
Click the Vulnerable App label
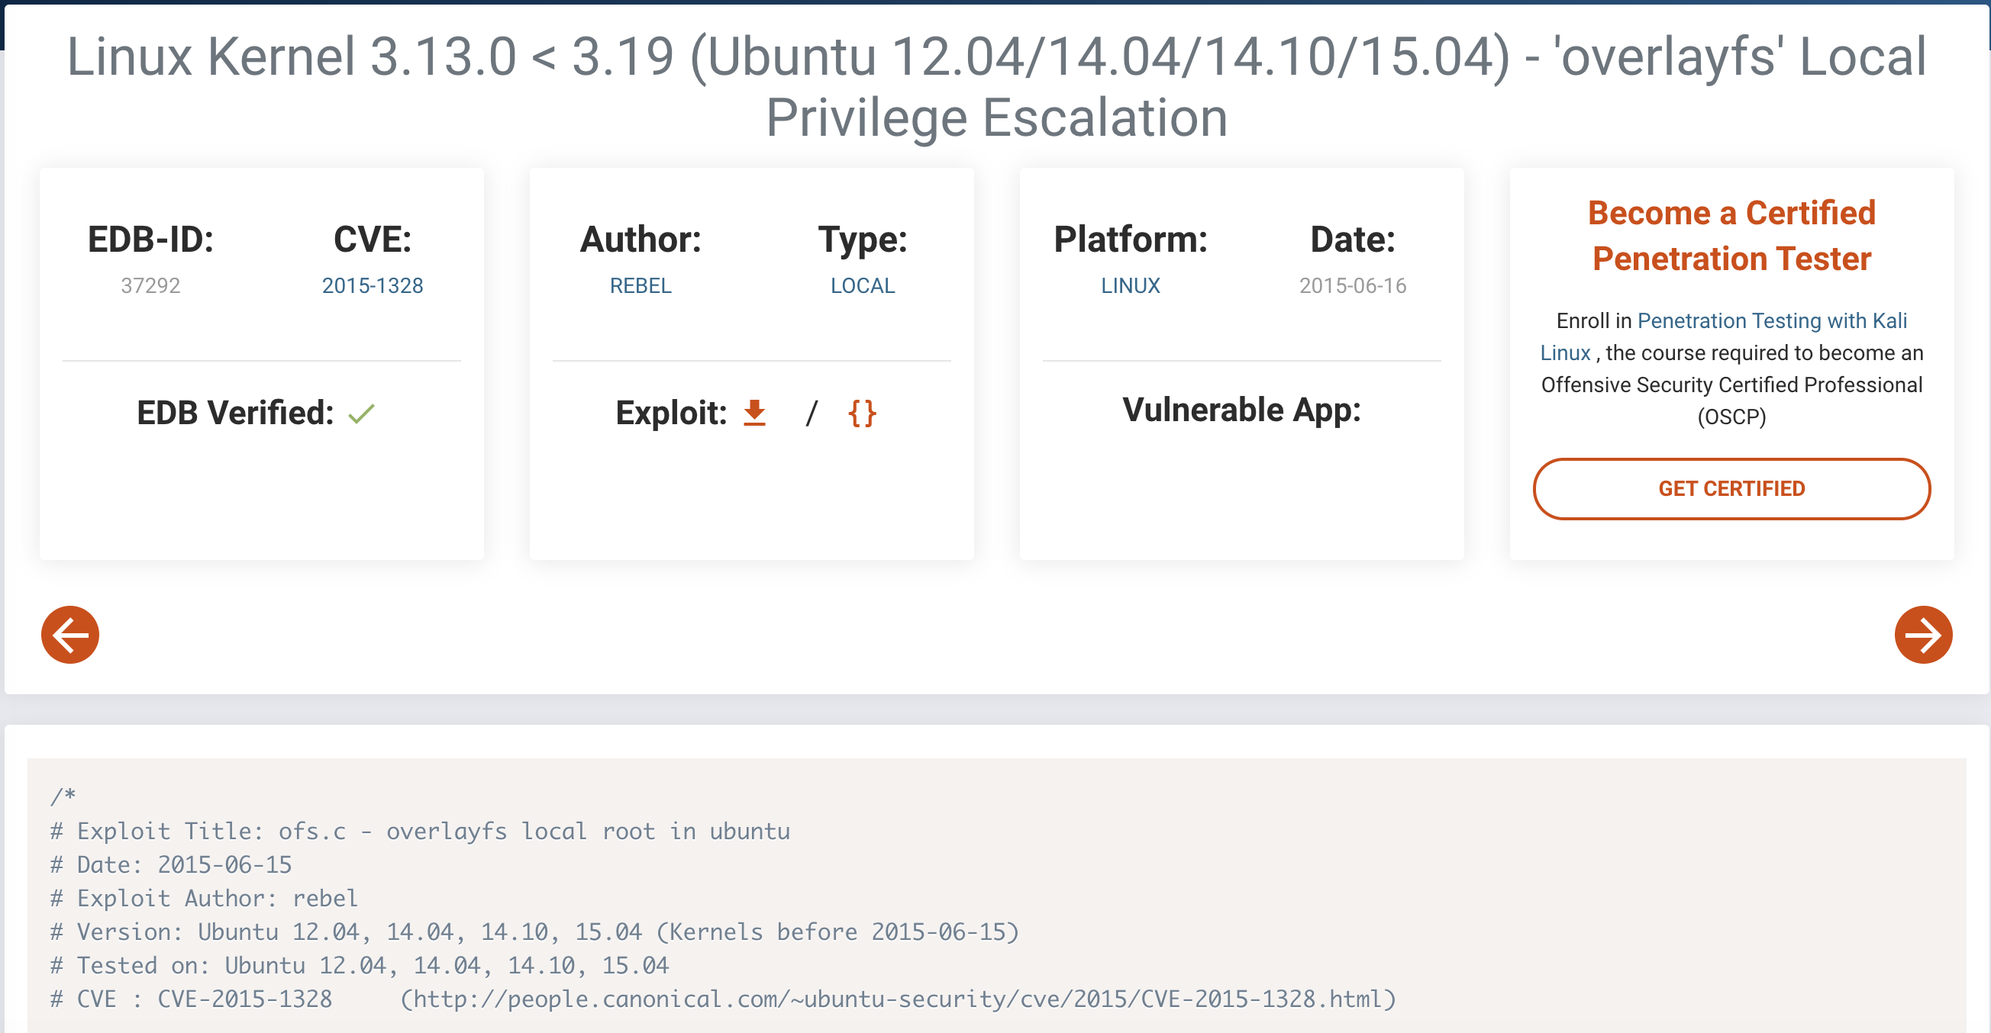pos(1241,410)
